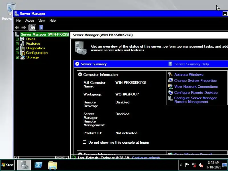This screenshot has width=228, height=171.
Task: Click the View Network Connections link
Action: (196, 87)
